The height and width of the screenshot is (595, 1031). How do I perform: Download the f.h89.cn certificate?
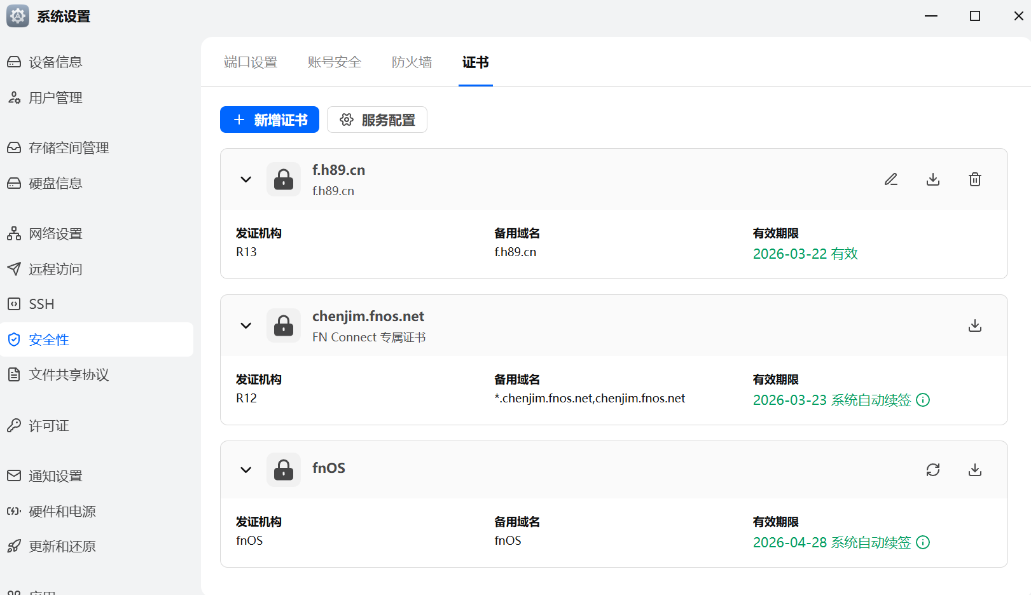pos(932,179)
